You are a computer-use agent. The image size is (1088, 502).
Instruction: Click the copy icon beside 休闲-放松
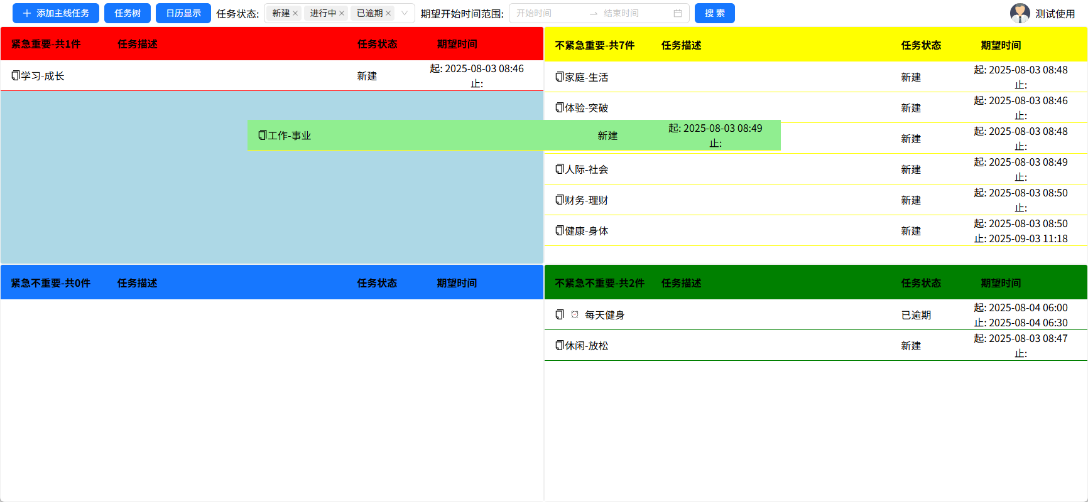[560, 345]
